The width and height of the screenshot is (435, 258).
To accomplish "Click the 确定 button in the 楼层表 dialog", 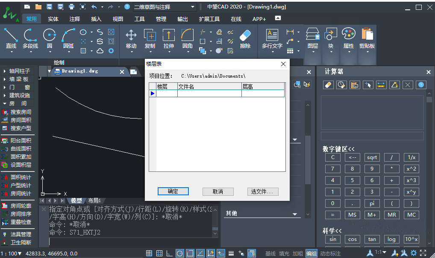I will pyautogui.click(x=173, y=191).
